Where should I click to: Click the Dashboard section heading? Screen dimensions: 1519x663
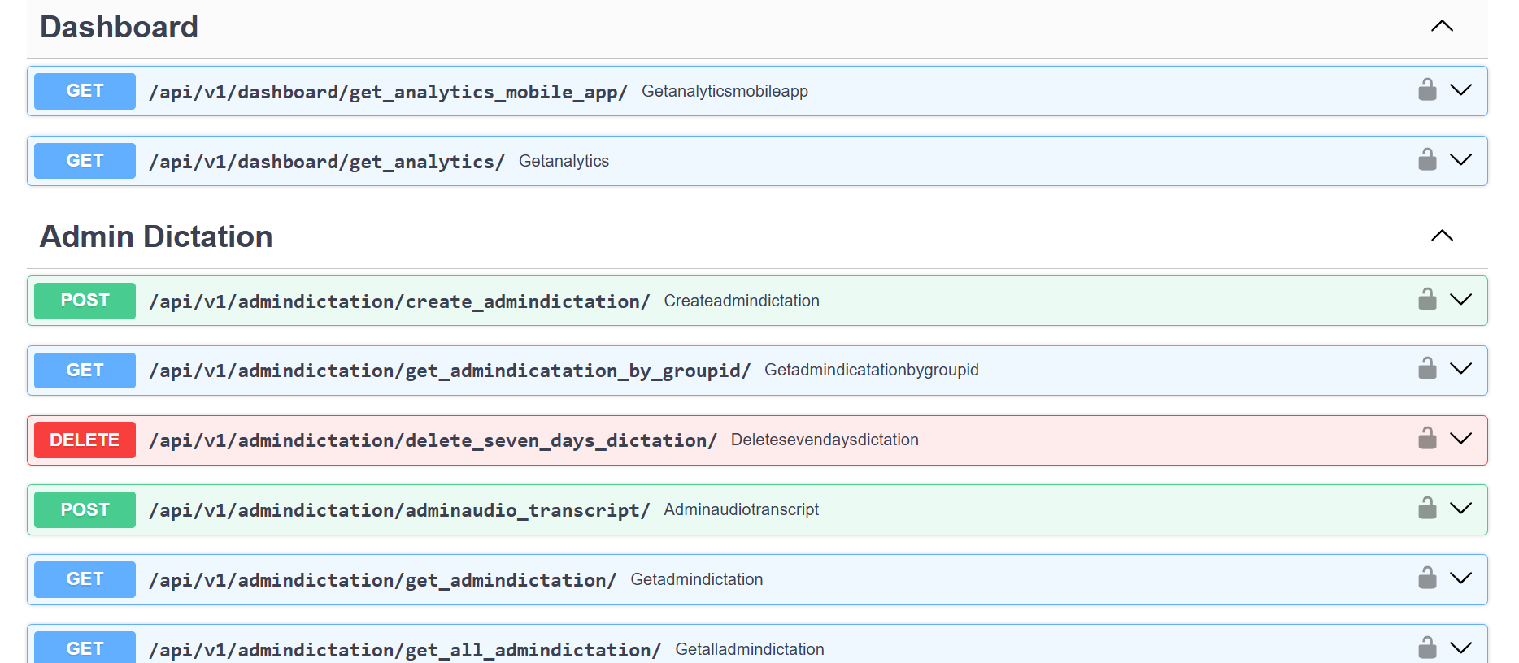click(x=119, y=27)
